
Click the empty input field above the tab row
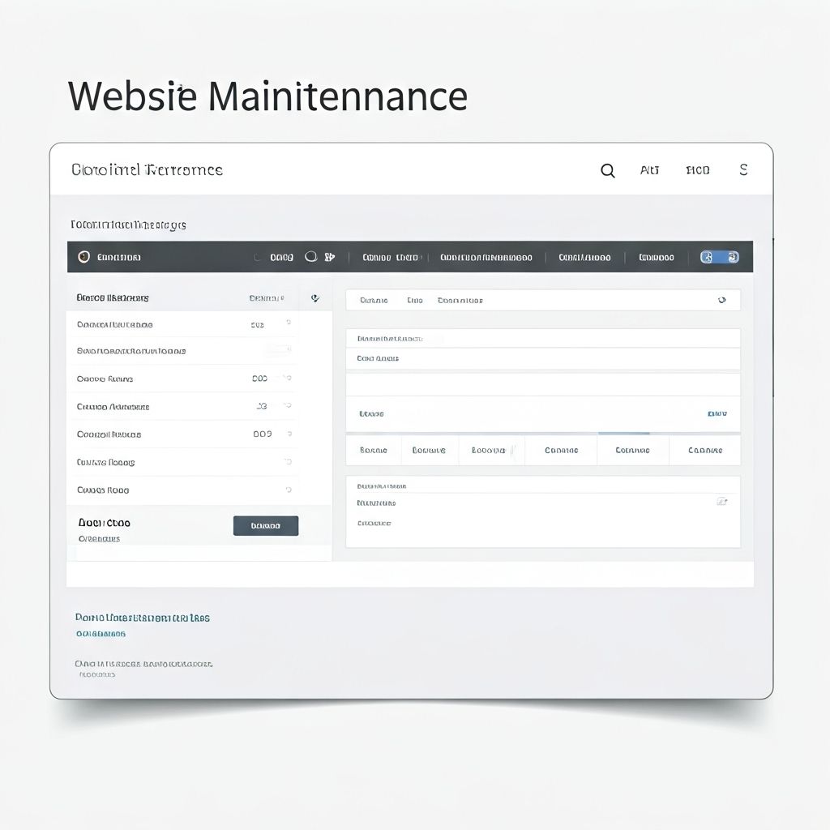pos(543,385)
